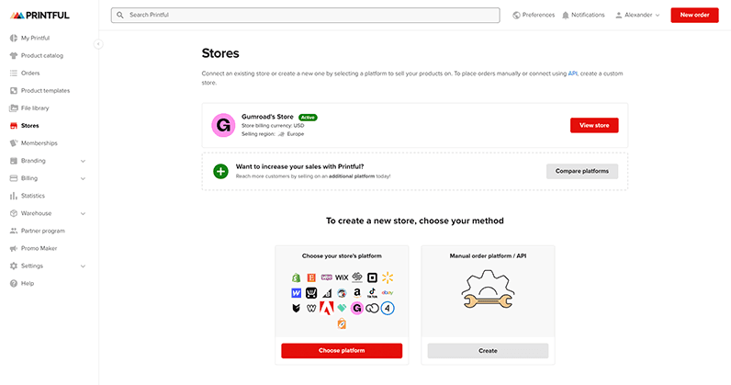The height and width of the screenshot is (385, 731).
Task: Click the Shopify platform icon
Action: point(296,277)
